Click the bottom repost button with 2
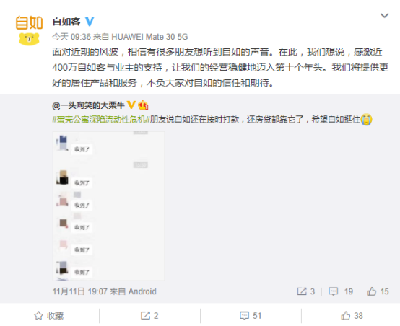This screenshot has width=400, height=326. click(149, 316)
